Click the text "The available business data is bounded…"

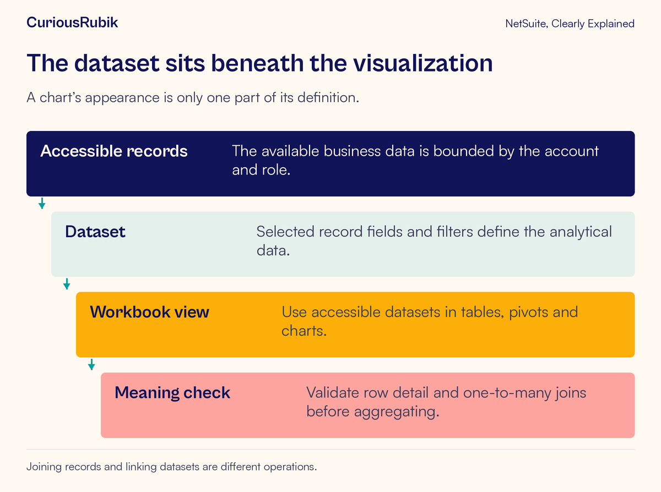point(415,160)
